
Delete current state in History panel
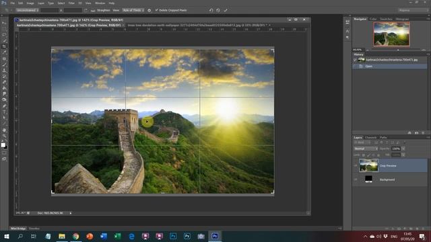tap(423, 133)
